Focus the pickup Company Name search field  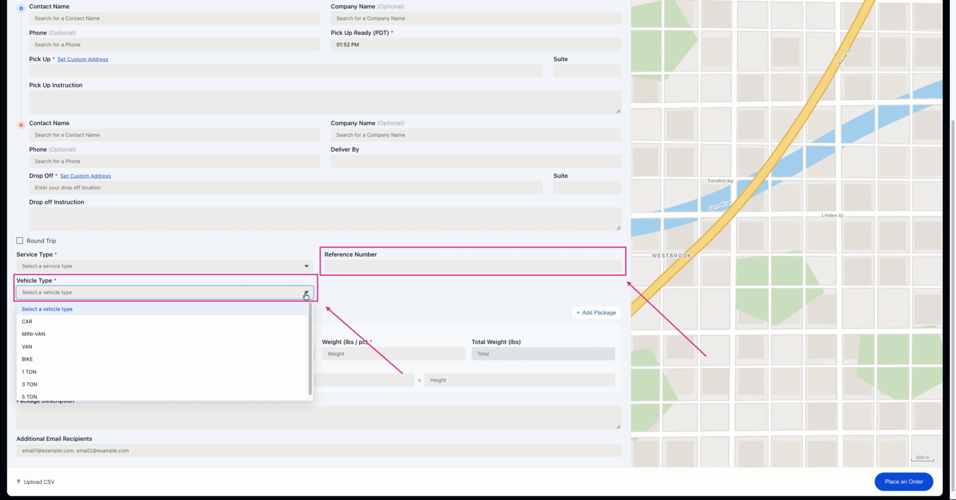[x=476, y=19]
